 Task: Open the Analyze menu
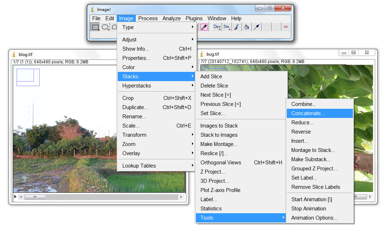tap(171, 18)
